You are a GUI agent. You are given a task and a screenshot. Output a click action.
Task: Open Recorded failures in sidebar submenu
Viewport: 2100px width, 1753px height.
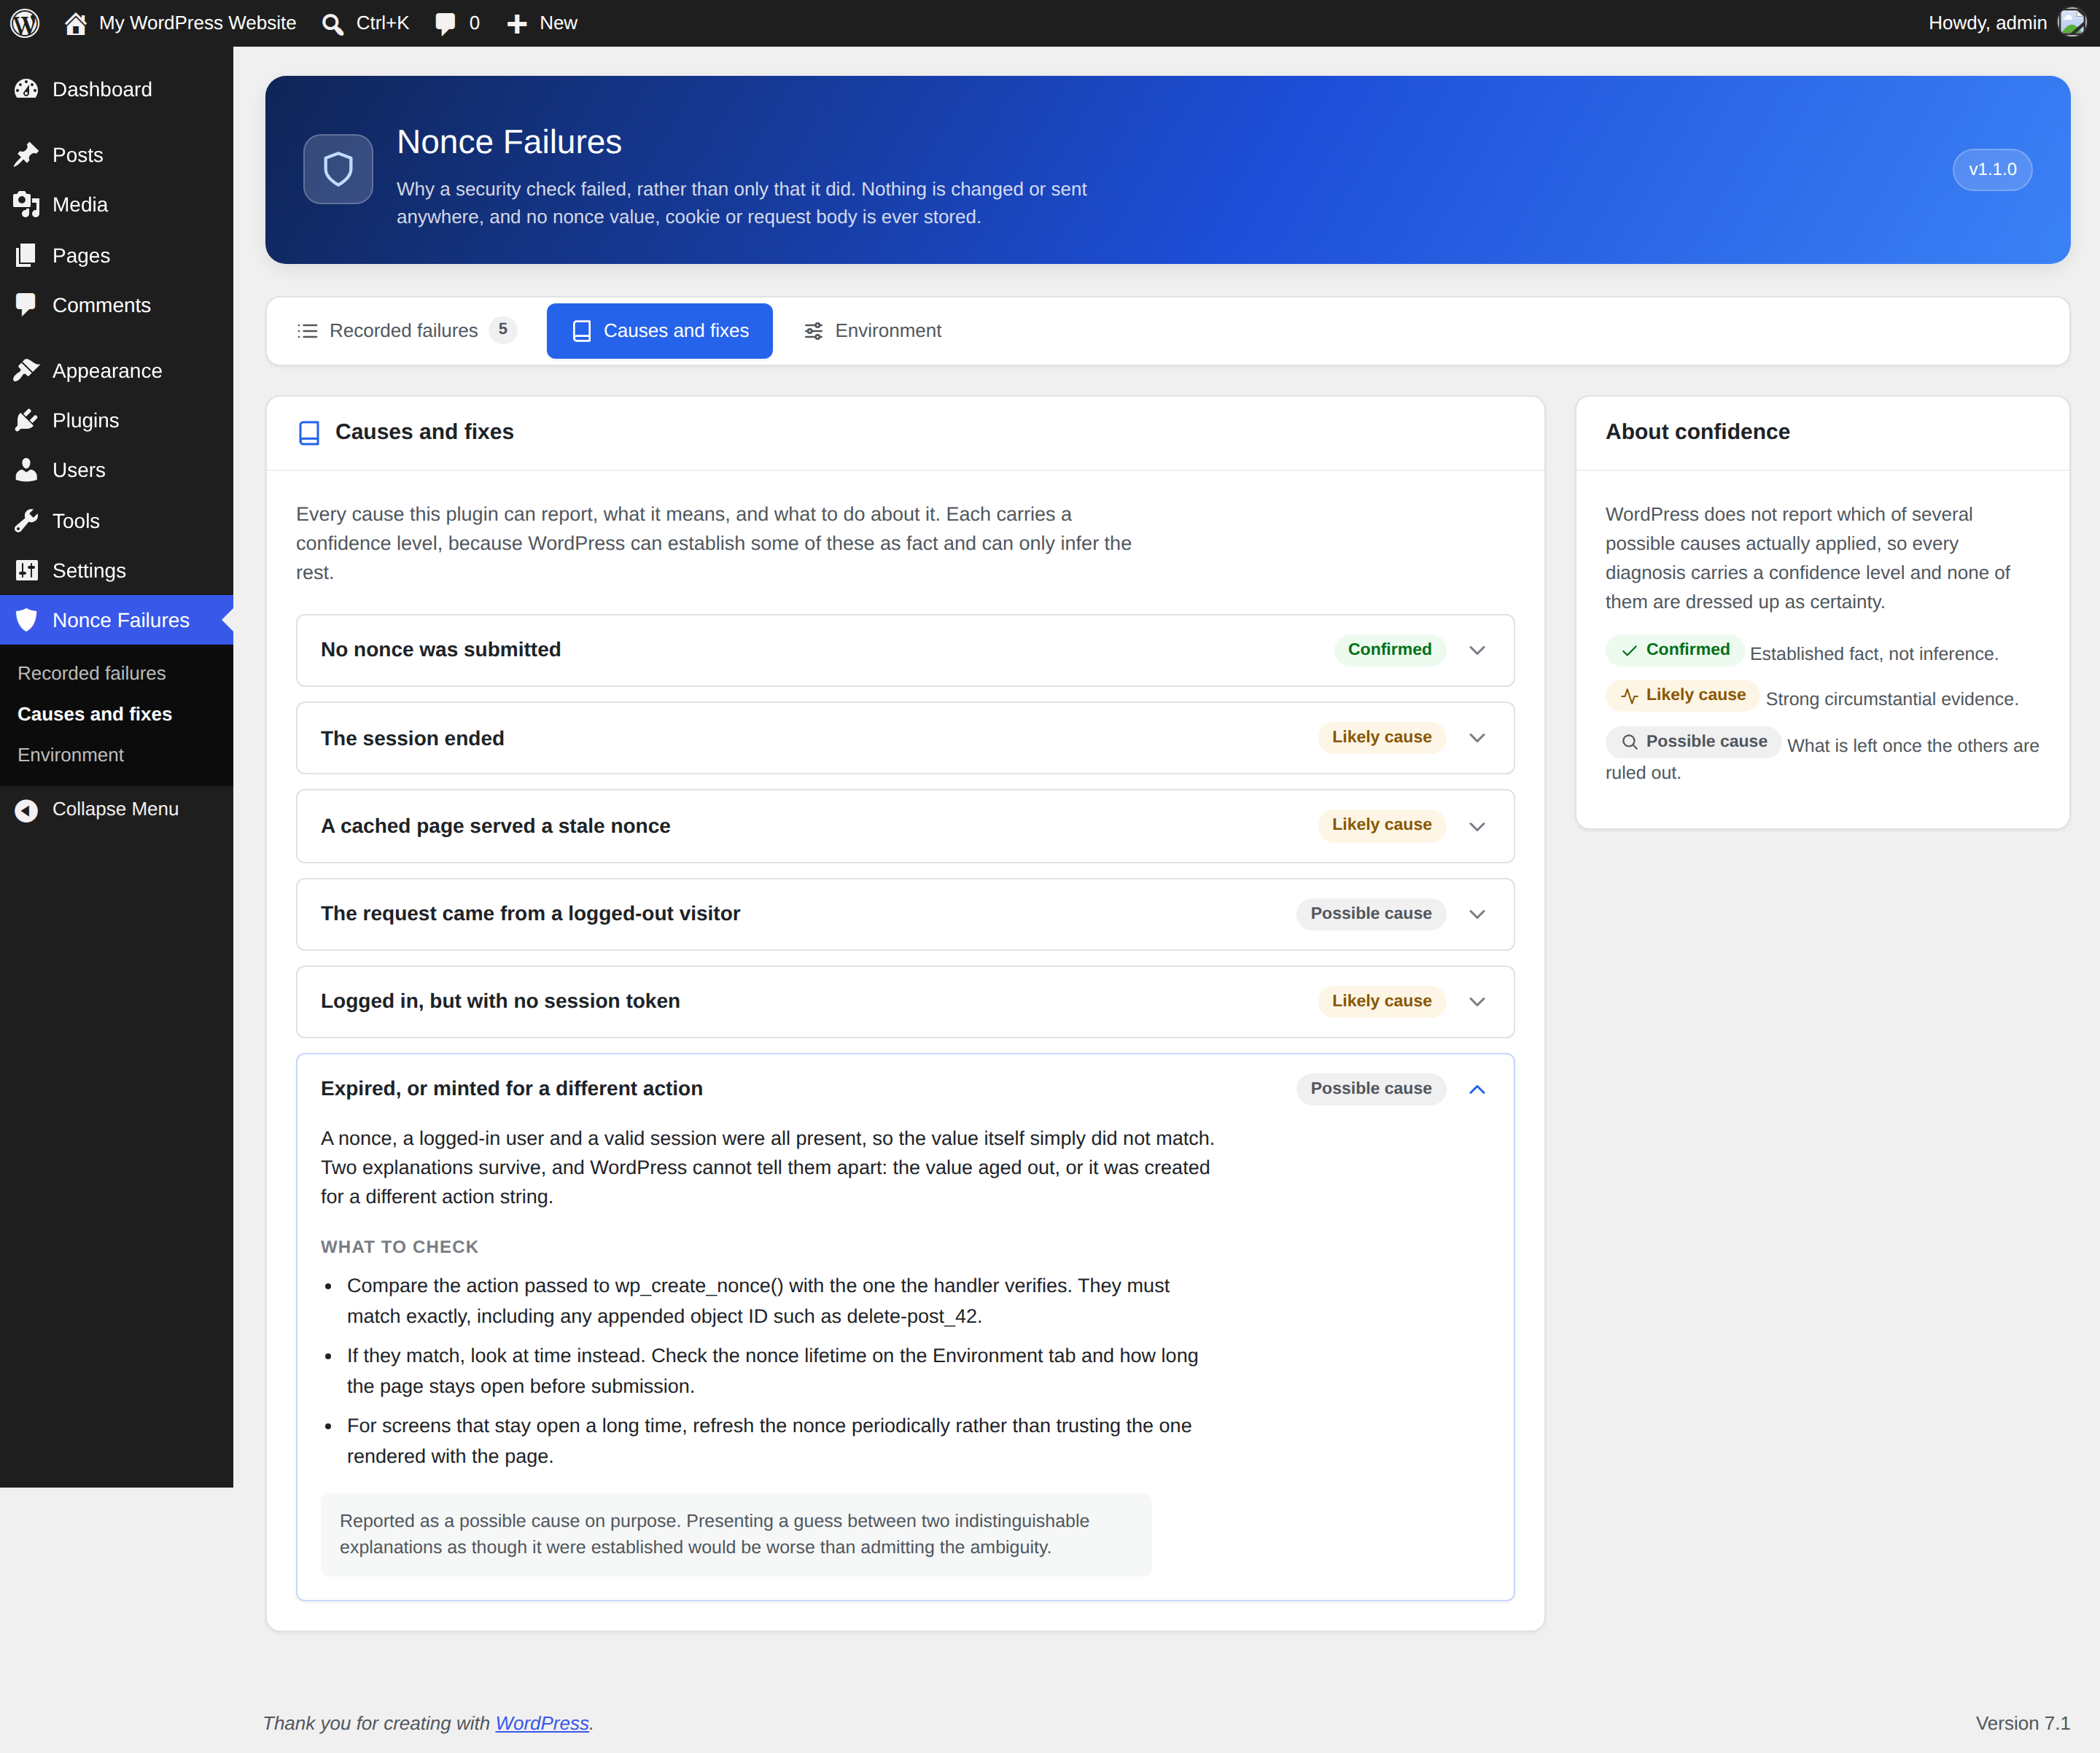tap(92, 673)
